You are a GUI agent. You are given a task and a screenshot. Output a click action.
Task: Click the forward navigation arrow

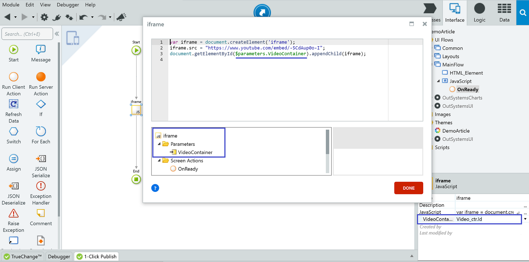pos(24,17)
